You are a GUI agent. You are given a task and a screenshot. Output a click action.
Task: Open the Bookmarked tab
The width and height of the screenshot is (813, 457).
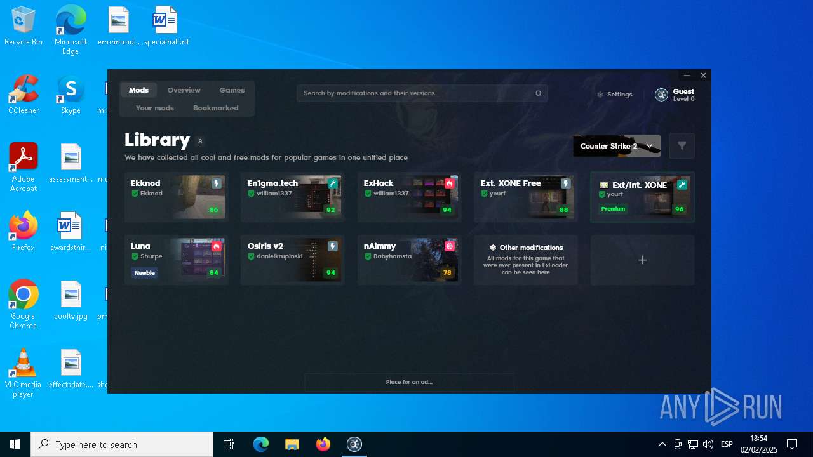click(216, 108)
